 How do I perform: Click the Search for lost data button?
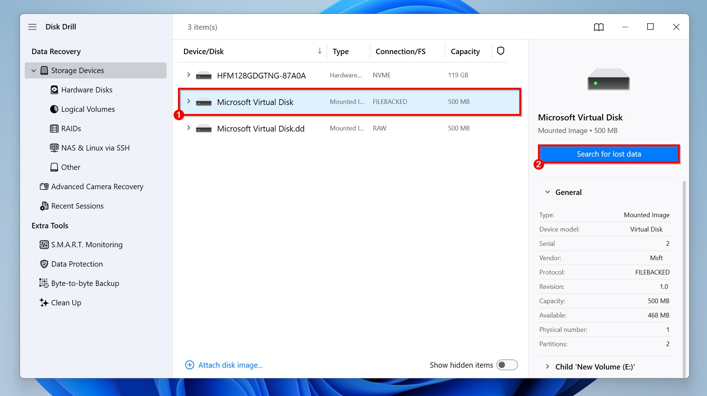tap(609, 154)
